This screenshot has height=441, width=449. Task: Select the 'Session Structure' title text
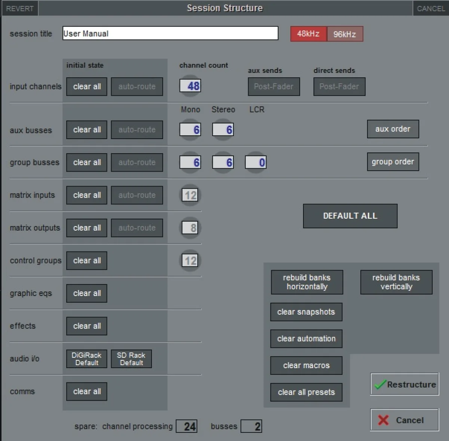[x=224, y=8]
